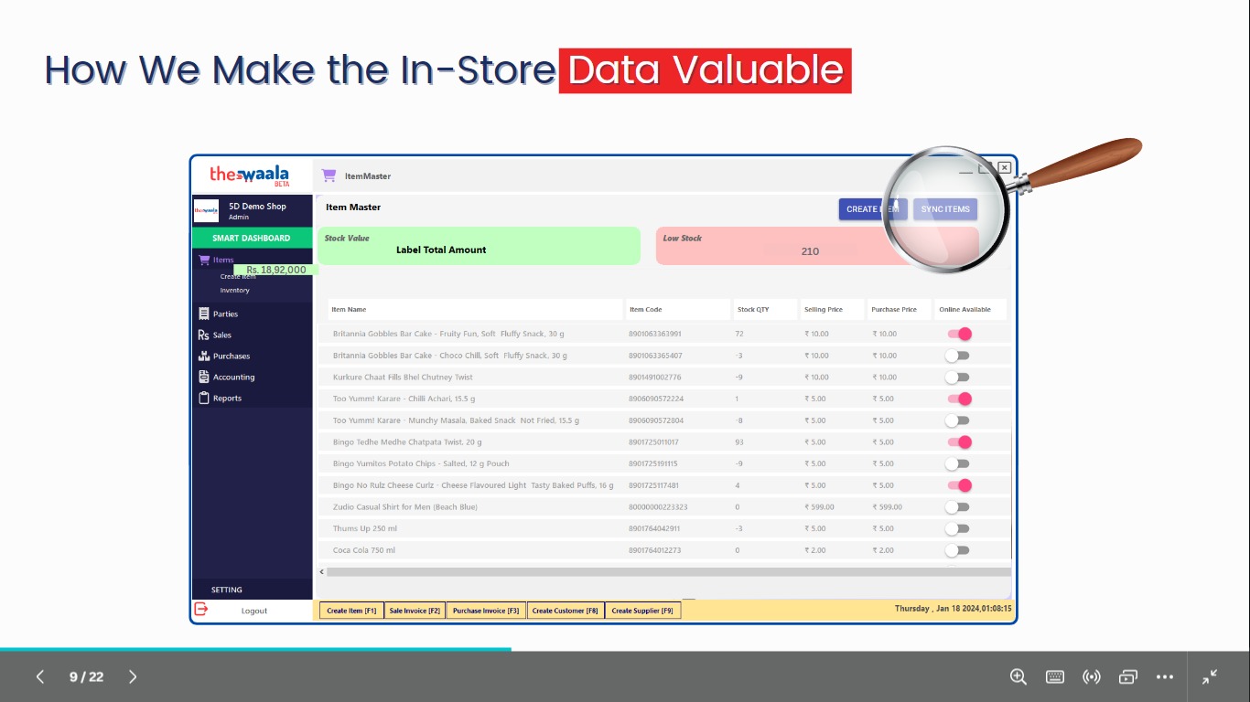Image resolution: width=1250 pixels, height=702 pixels.
Task: Click the purple cart icon beside ItemMaster
Action: (x=329, y=175)
